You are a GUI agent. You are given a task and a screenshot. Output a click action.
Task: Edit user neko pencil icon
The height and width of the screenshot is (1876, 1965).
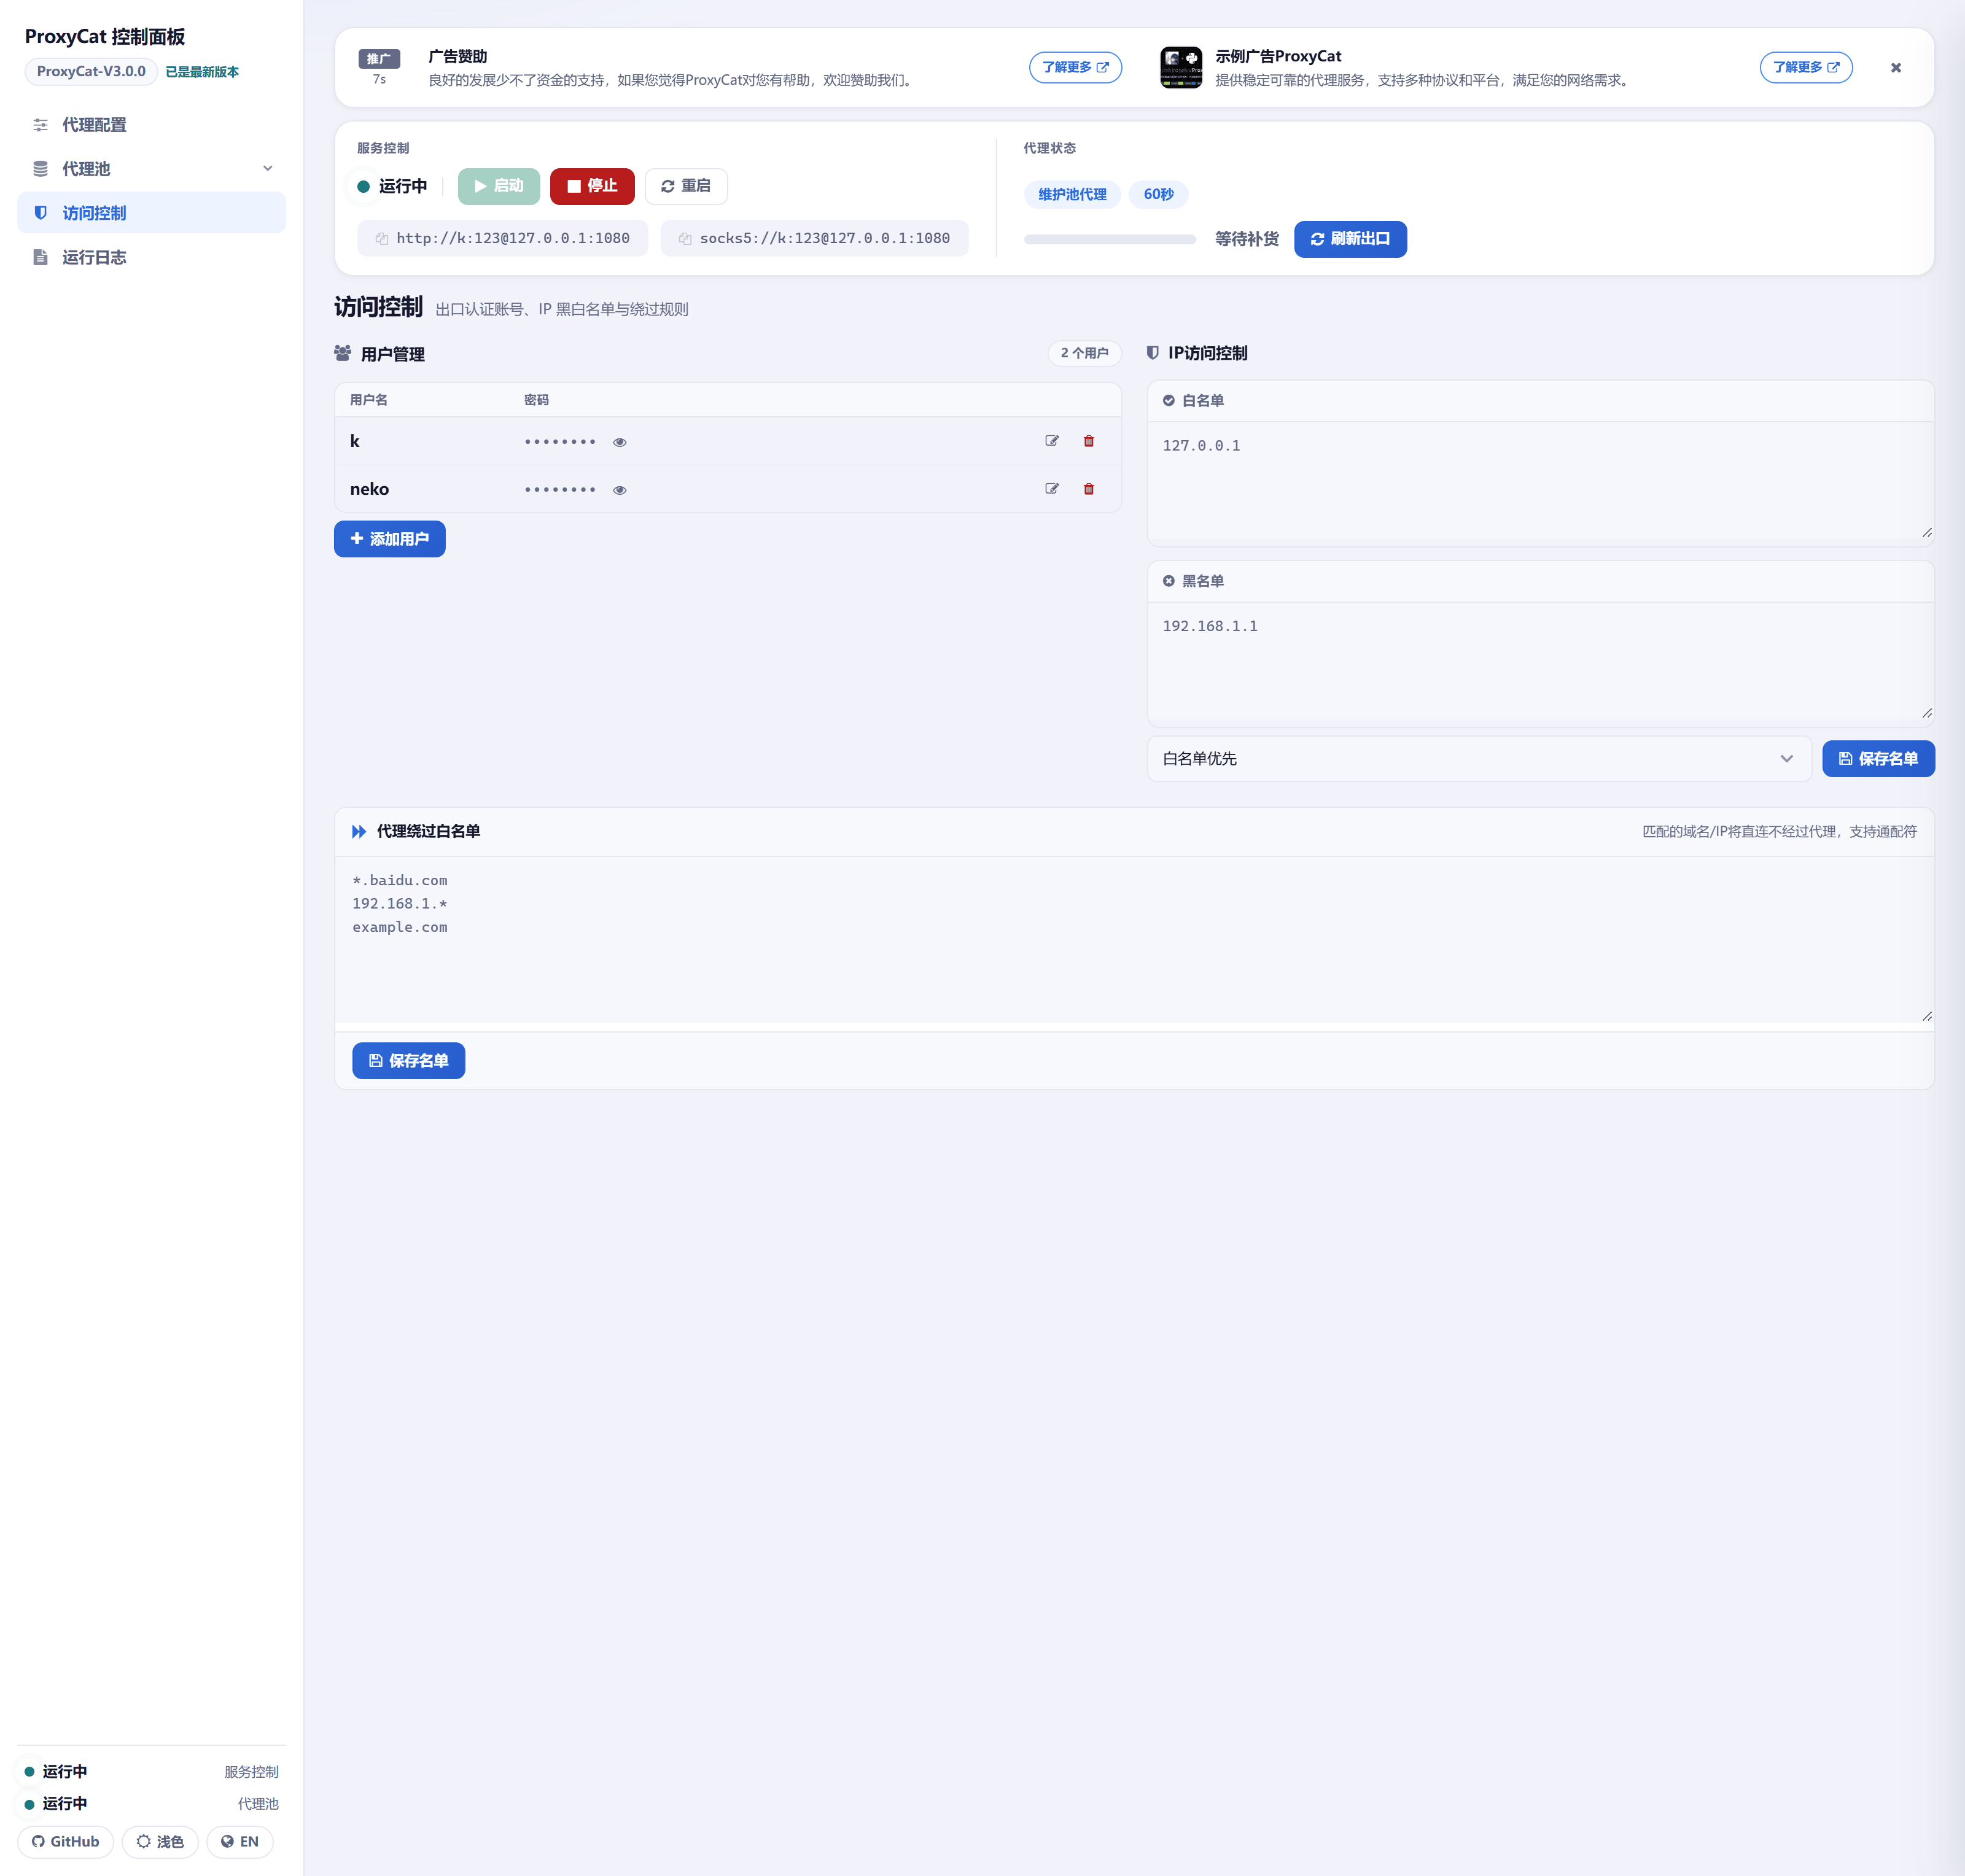[x=1051, y=489]
